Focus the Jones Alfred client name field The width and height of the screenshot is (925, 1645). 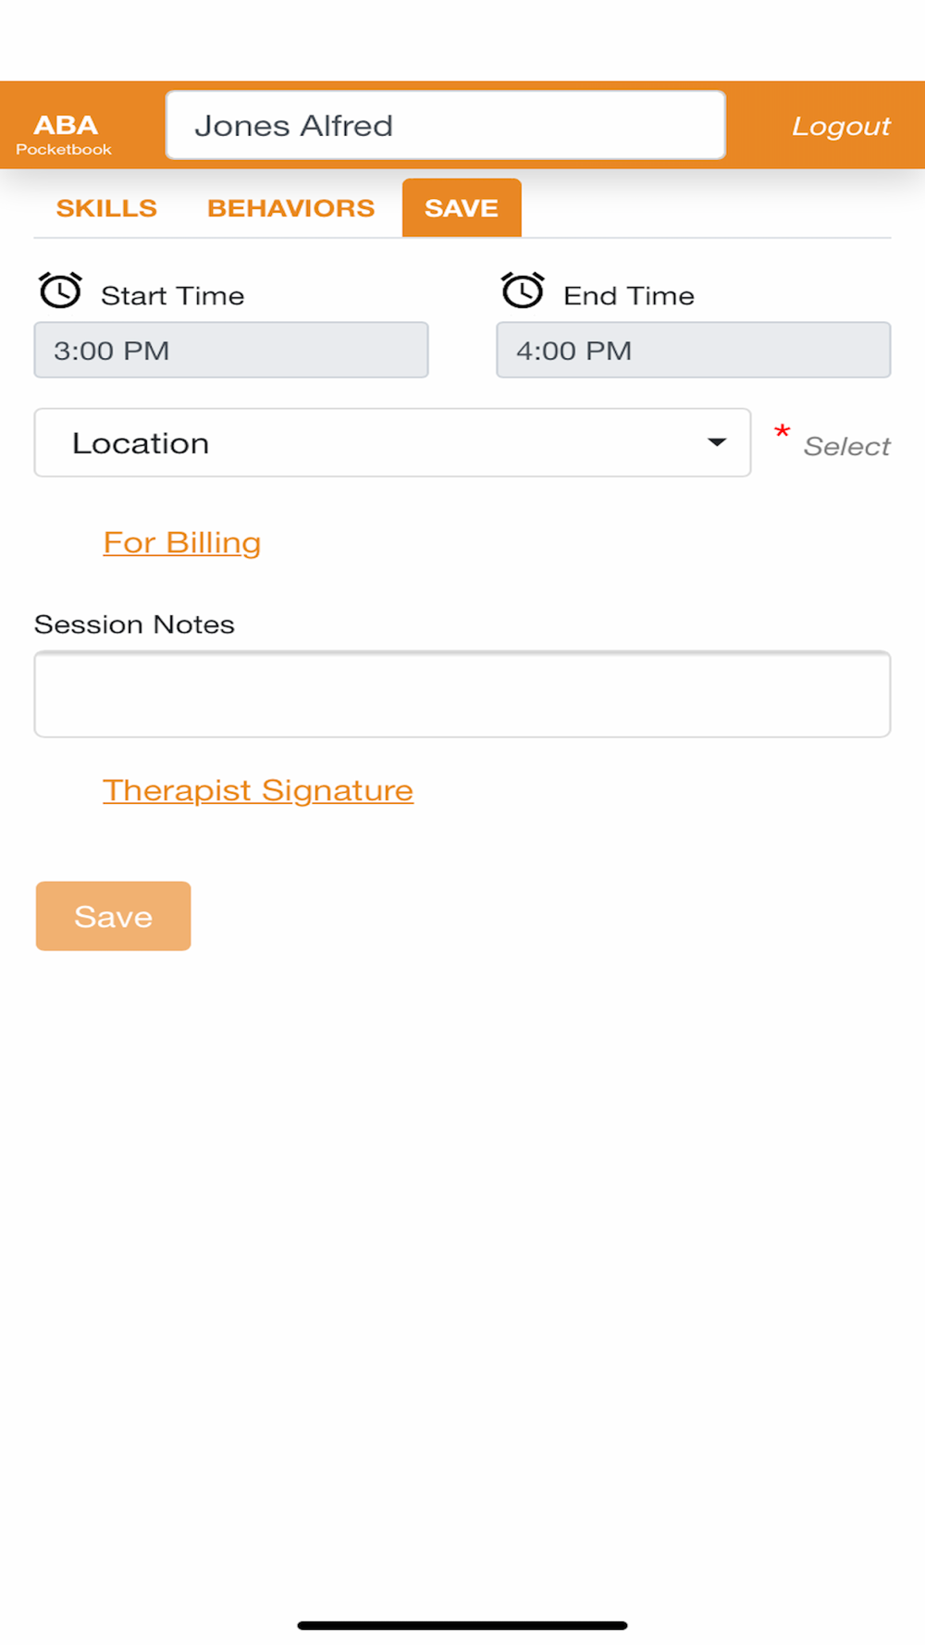tap(445, 125)
